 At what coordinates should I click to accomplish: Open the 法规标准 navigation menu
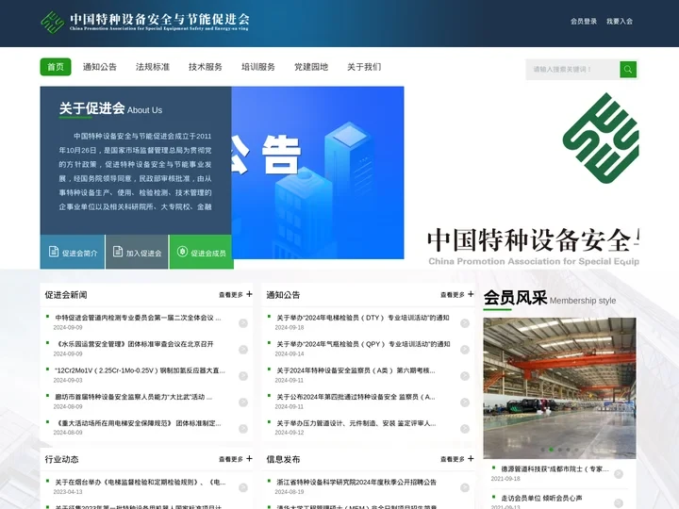tap(153, 67)
